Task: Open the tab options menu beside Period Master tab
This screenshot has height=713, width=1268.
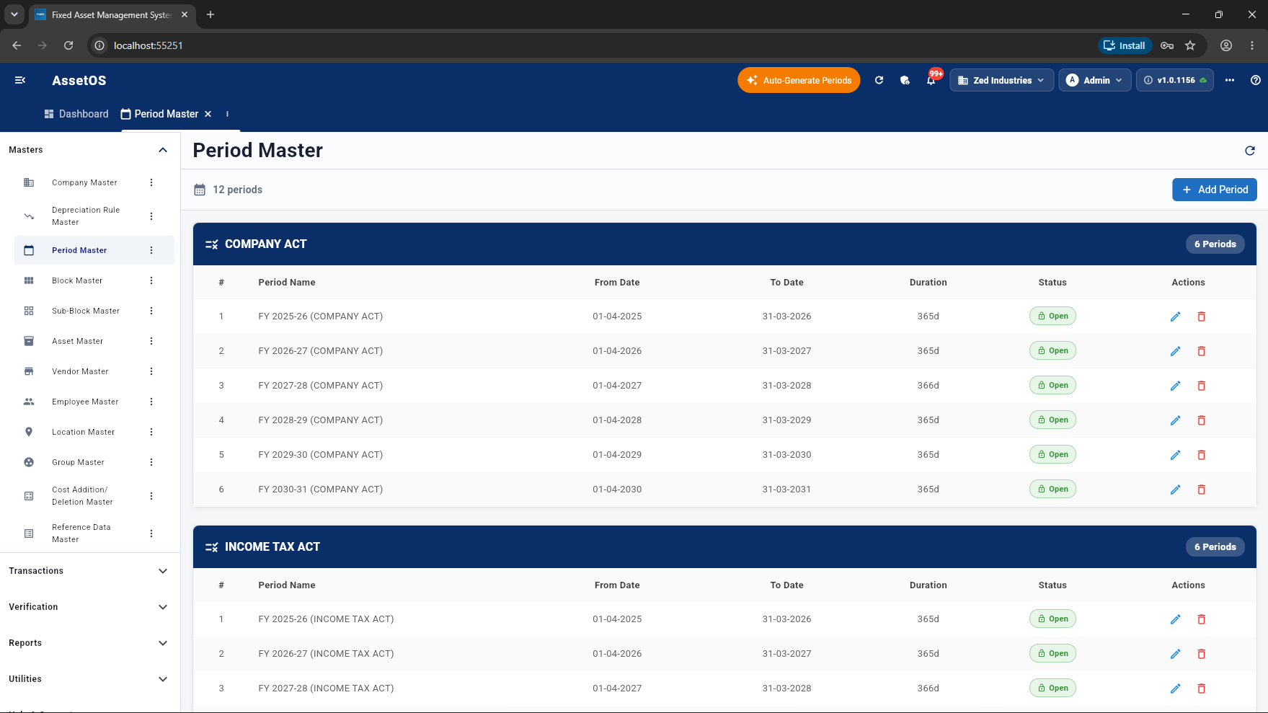Action: tap(227, 114)
